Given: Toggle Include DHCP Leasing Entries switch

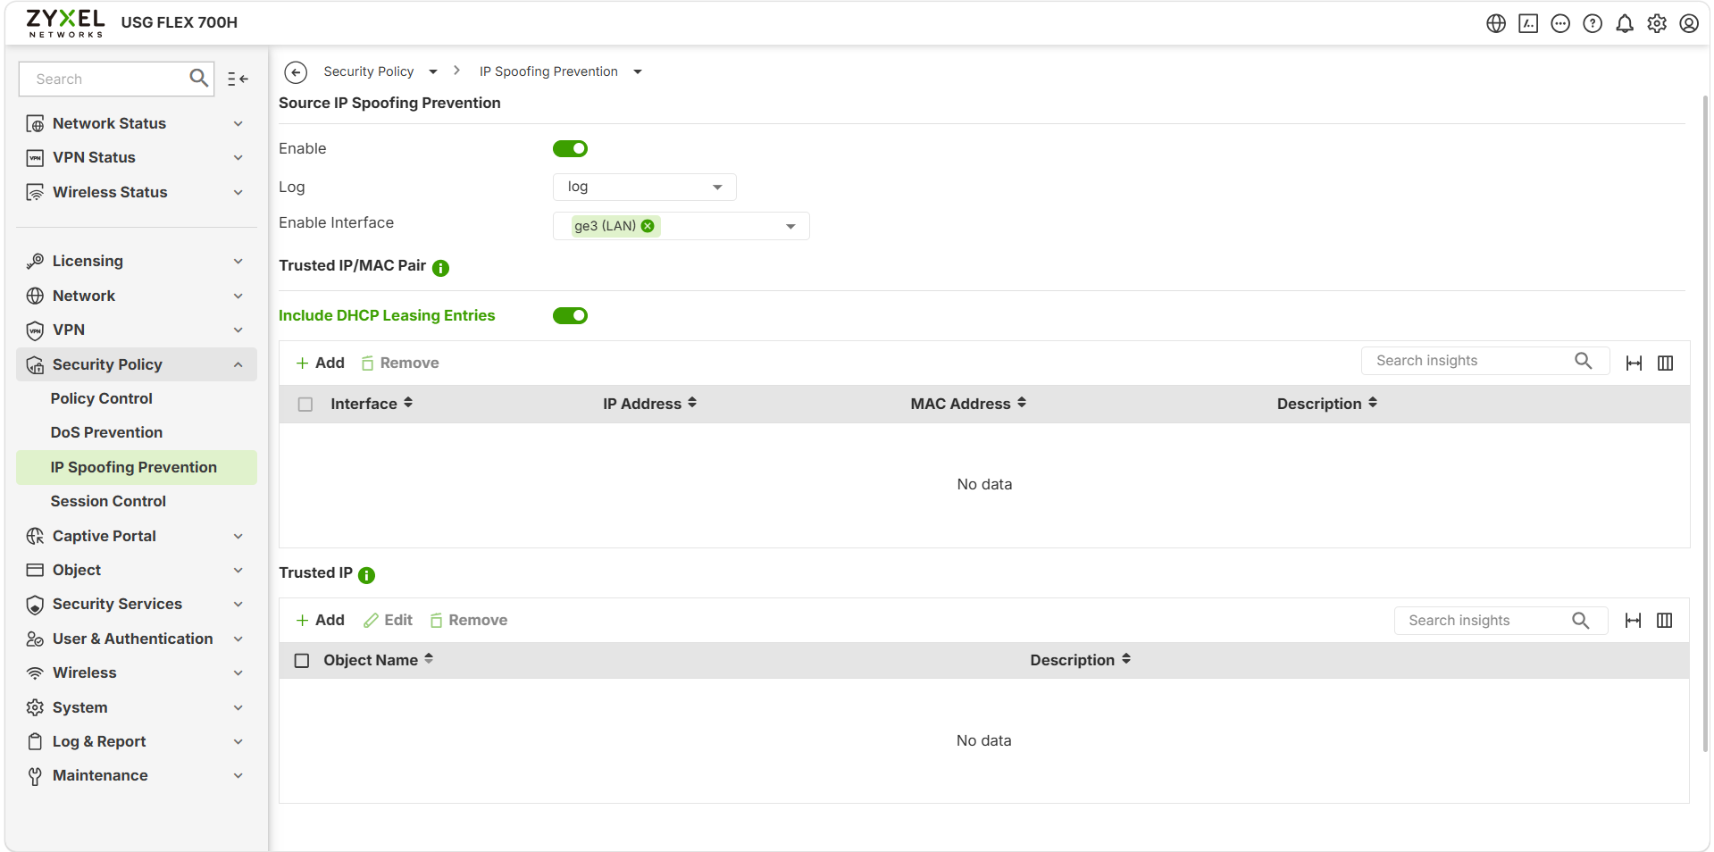Looking at the screenshot, I should click(x=570, y=315).
